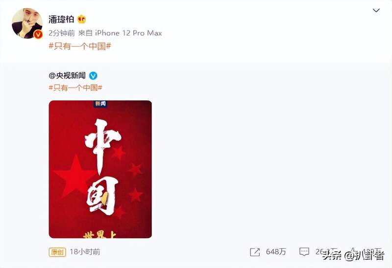Click the crown VIP icon beside 潘玮柏
This screenshot has height=268, width=392.
82,19
